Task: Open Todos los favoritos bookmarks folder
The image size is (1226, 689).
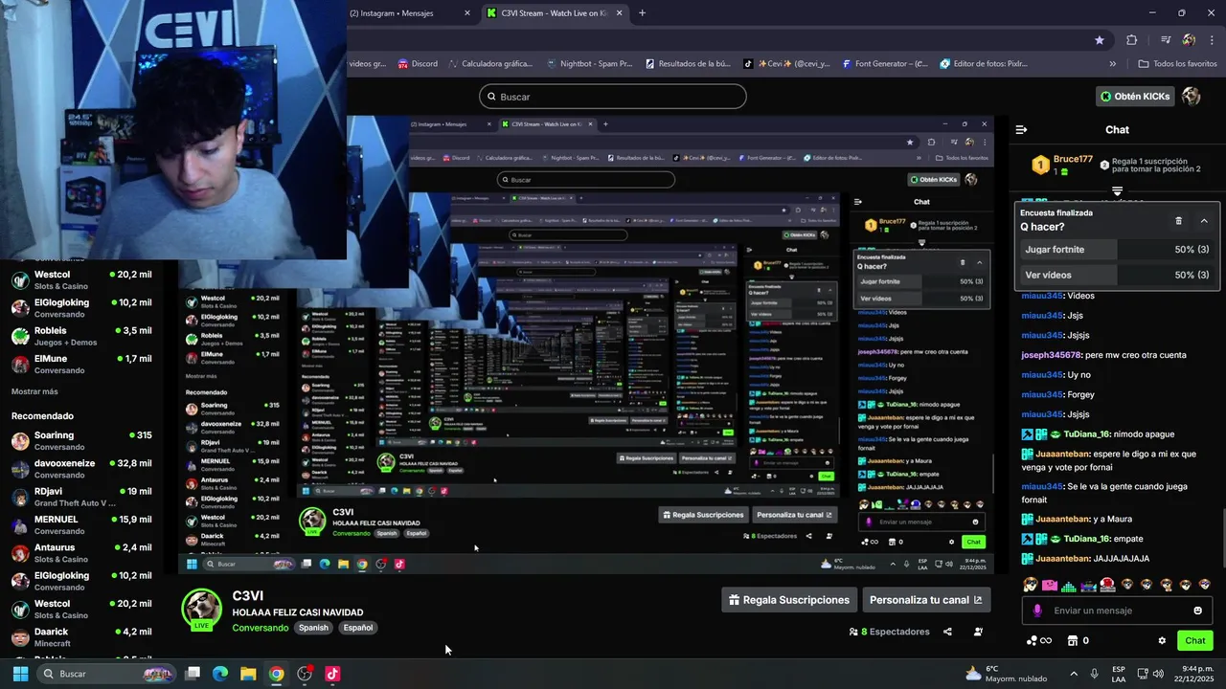Action: click(1177, 64)
